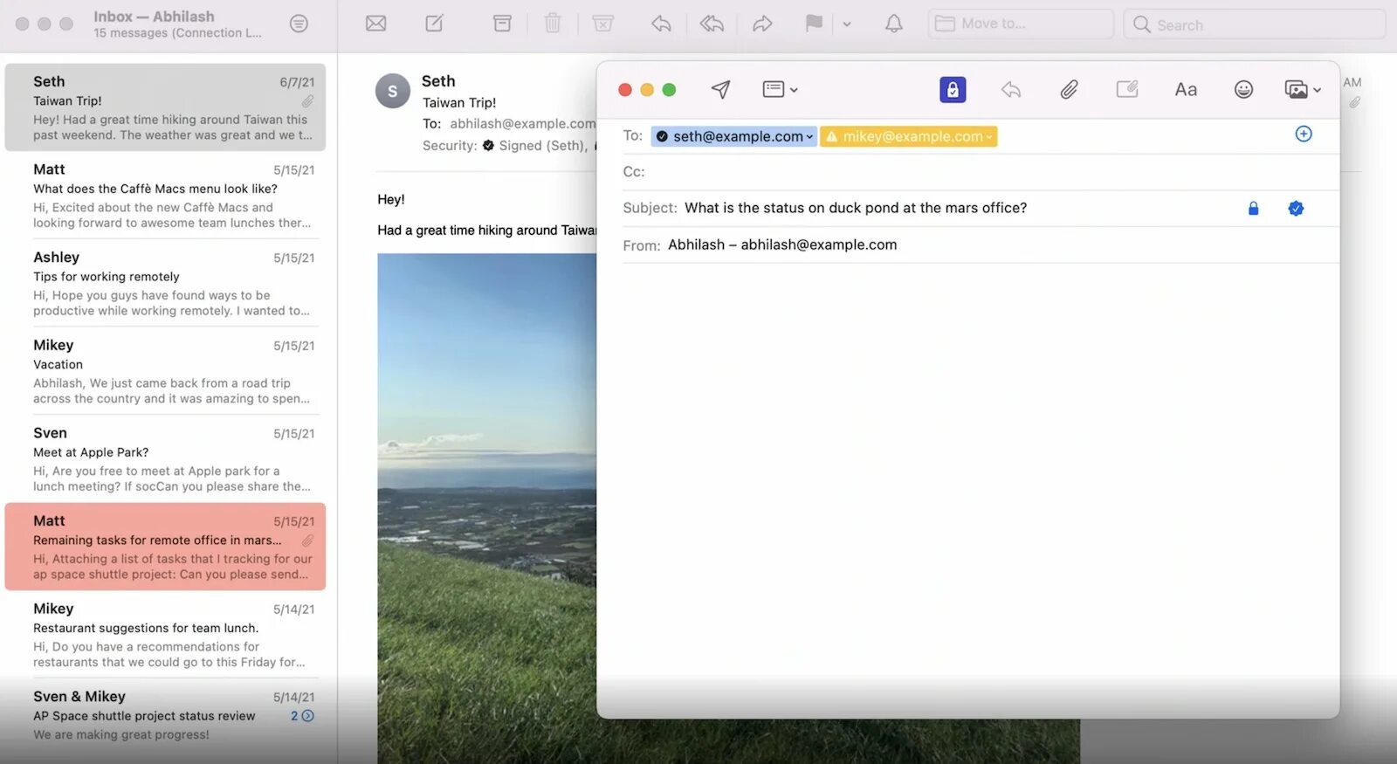The height and width of the screenshot is (764, 1397).
Task: Mute notifications with the bell icon
Action: coord(893,24)
